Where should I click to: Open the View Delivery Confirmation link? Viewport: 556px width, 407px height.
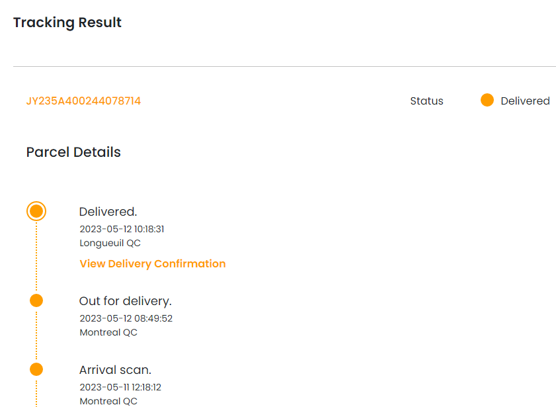point(153,263)
